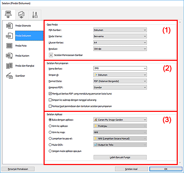Open the scan-from-operation-panel tab
184x173 pixels.
click(21, 15)
